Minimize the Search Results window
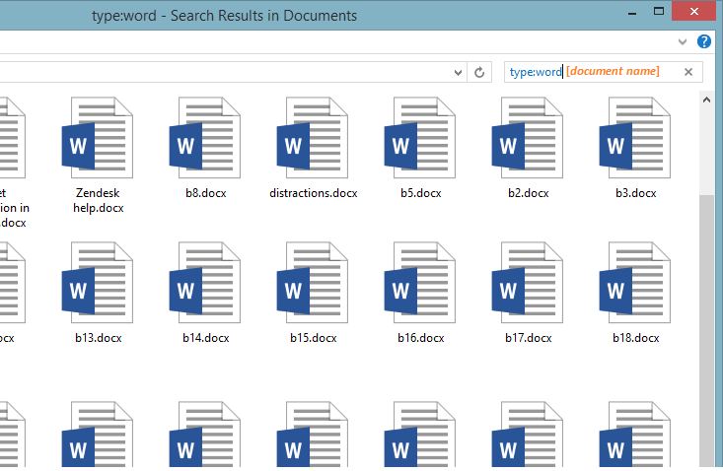The width and height of the screenshot is (723, 471). click(x=632, y=12)
